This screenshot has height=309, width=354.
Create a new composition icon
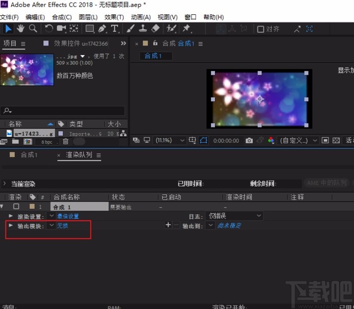pyautogui.click(x=28, y=142)
